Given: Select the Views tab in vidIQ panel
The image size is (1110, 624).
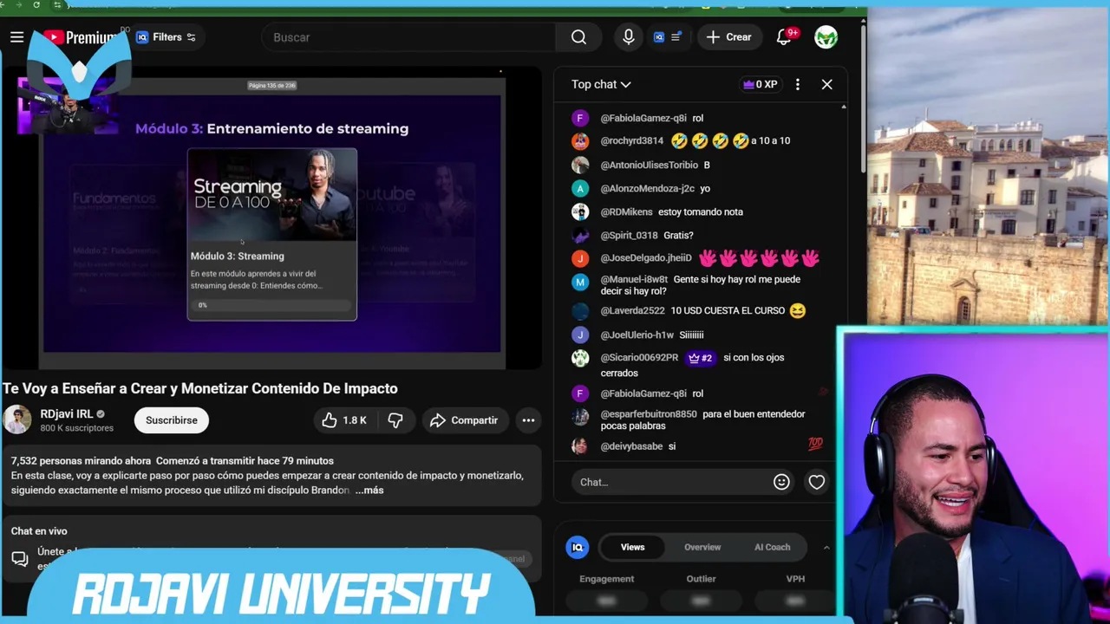Looking at the screenshot, I should (632, 547).
